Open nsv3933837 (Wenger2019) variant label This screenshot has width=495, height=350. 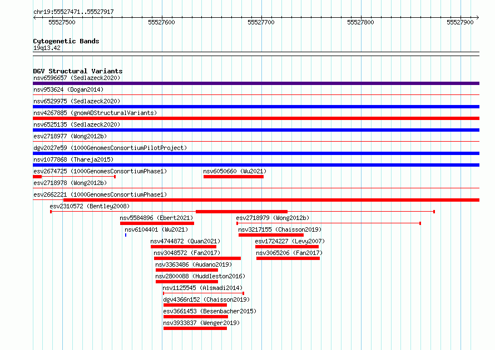tap(201, 323)
